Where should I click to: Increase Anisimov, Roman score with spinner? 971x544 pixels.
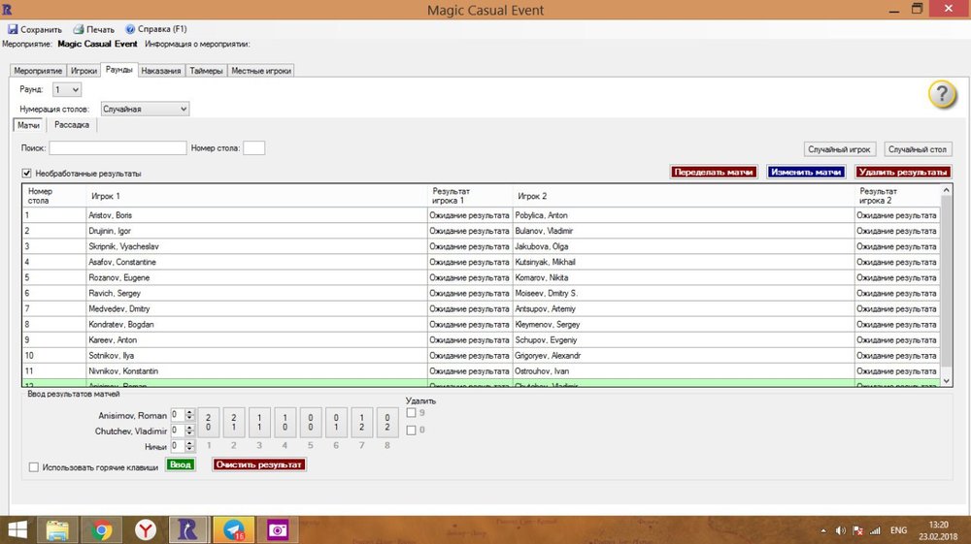pos(189,412)
